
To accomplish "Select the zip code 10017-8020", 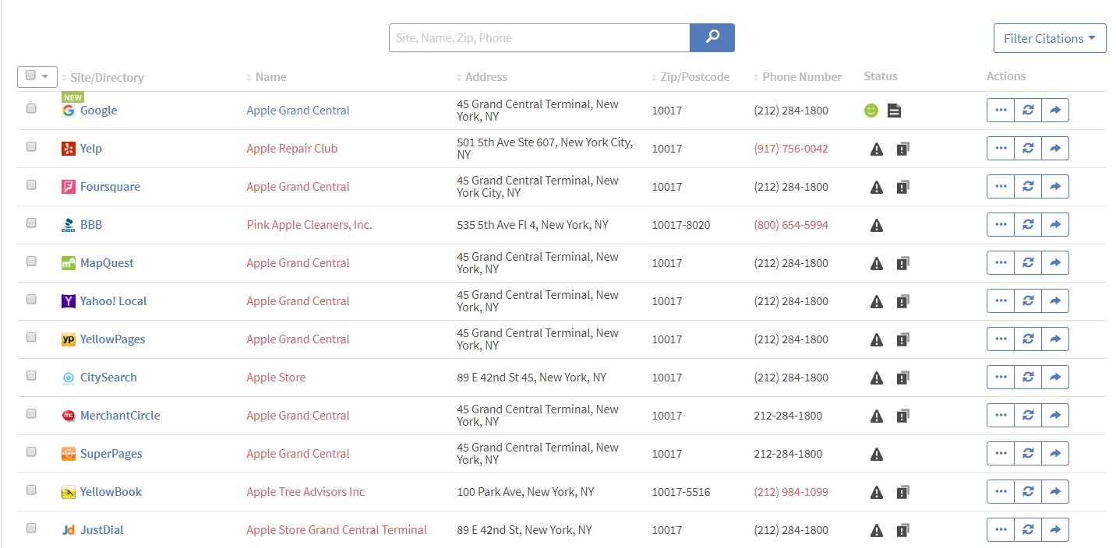I will click(681, 225).
